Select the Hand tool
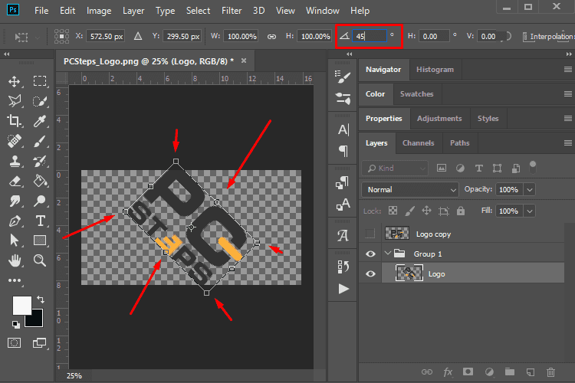Viewport: 575px width, 383px height. click(15, 260)
